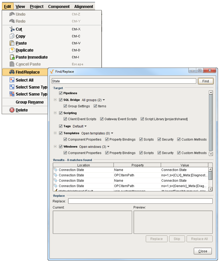Disable the Group Settings checkbox

[x=65, y=106]
